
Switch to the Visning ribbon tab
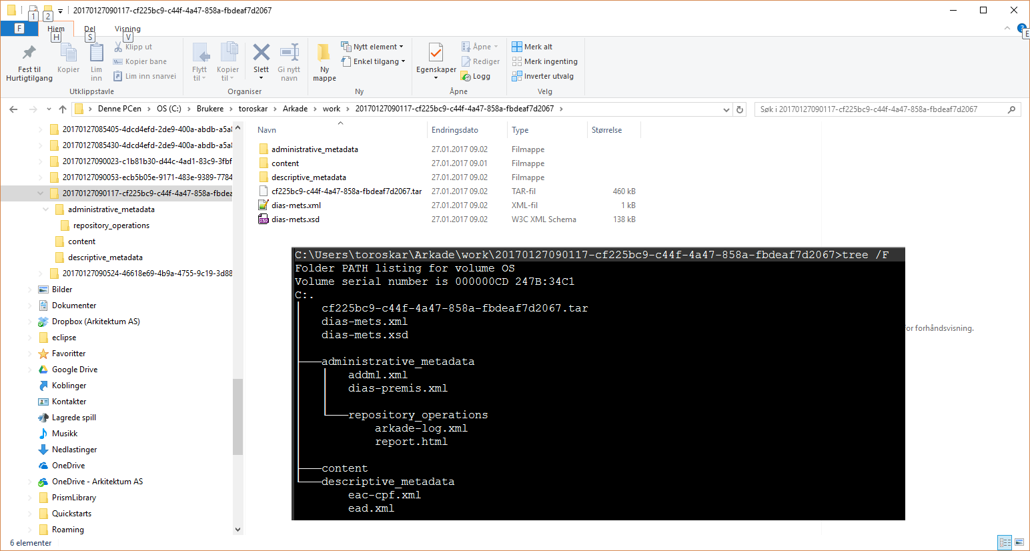coord(127,29)
